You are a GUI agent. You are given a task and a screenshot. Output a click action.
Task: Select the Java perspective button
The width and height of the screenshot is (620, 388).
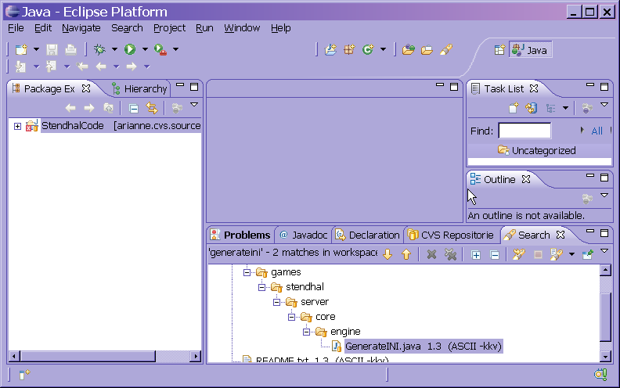530,50
